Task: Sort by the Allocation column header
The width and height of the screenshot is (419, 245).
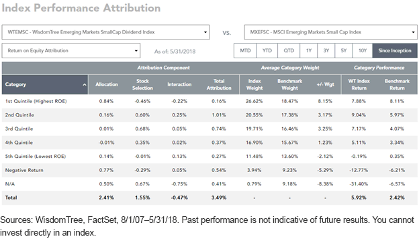Action: pyautogui.click(x=107, y=84)
